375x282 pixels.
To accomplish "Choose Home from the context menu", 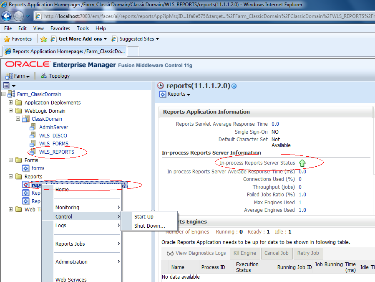I will (81, 190).
